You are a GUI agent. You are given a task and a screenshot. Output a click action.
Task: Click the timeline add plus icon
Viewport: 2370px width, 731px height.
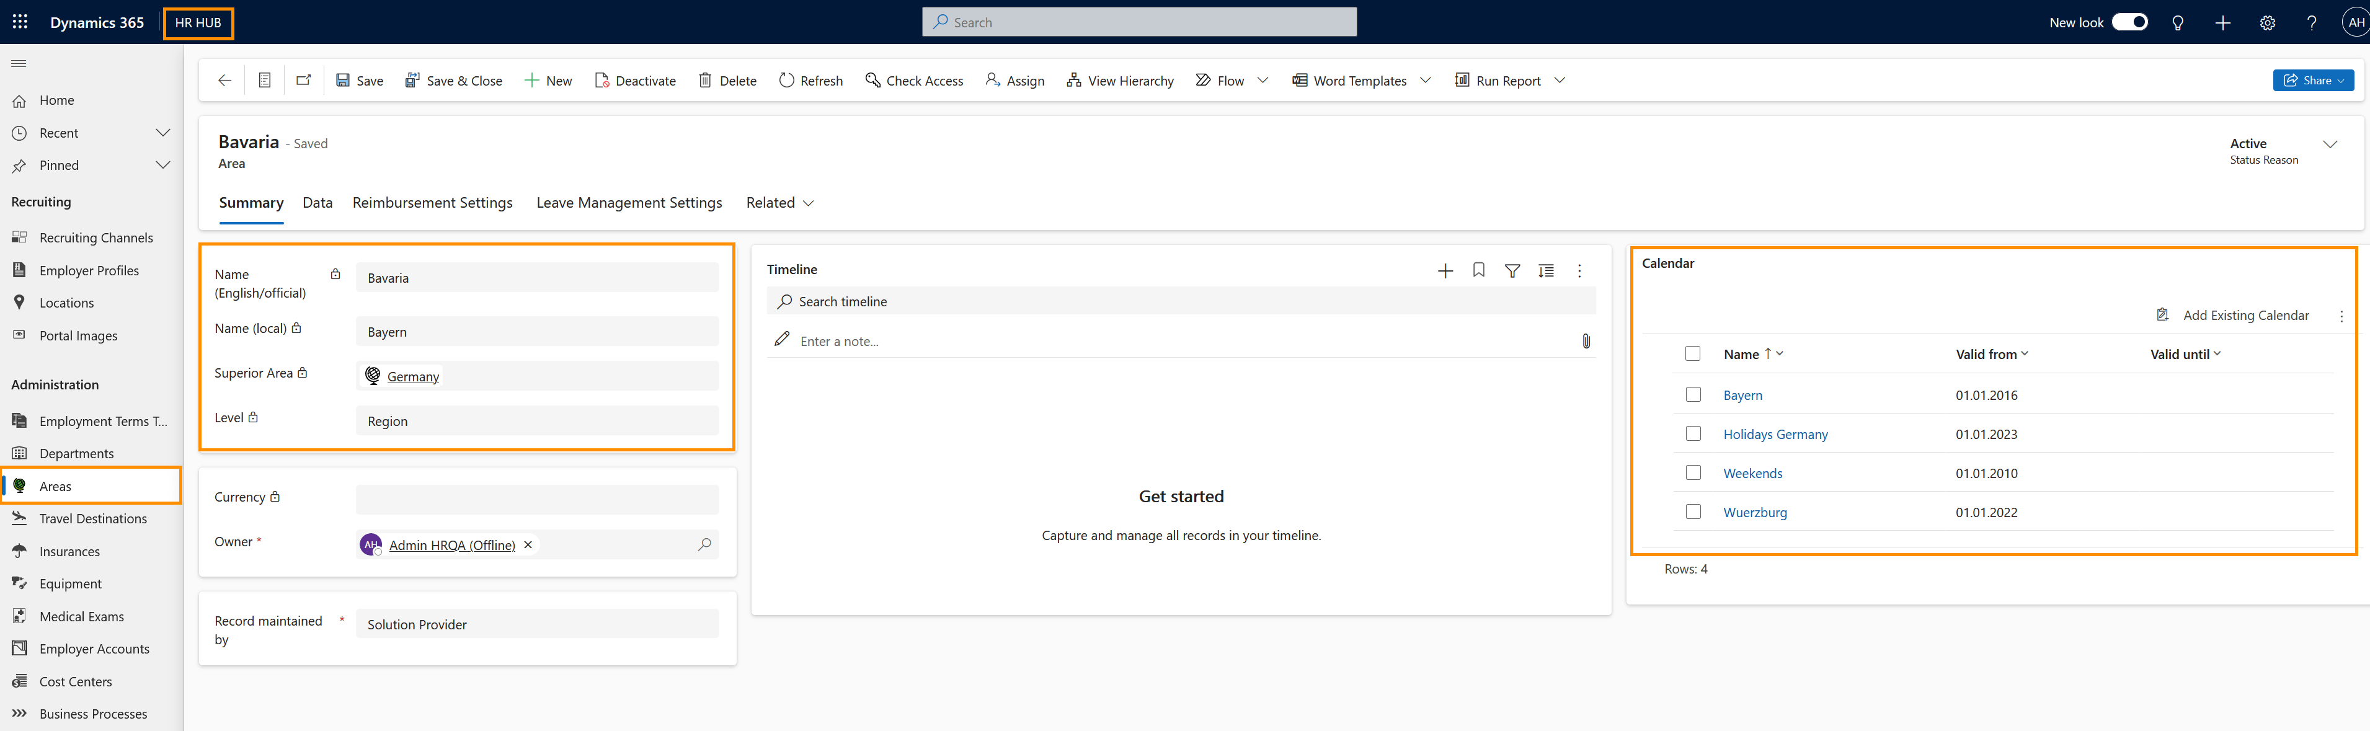1445,270
